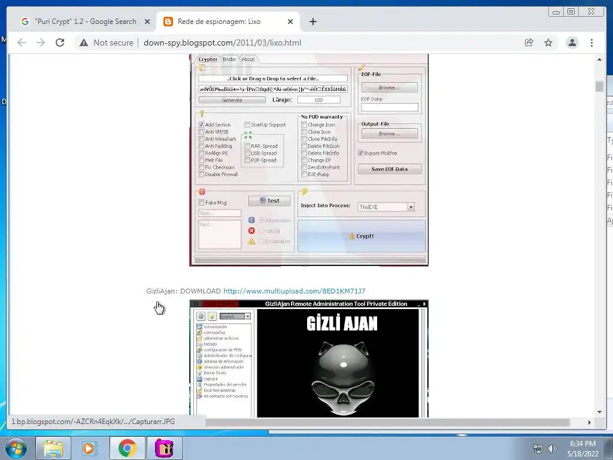Toggle the Add Section checkbox
This screenshot has width=613, height=460.
(x=201, y=125)
